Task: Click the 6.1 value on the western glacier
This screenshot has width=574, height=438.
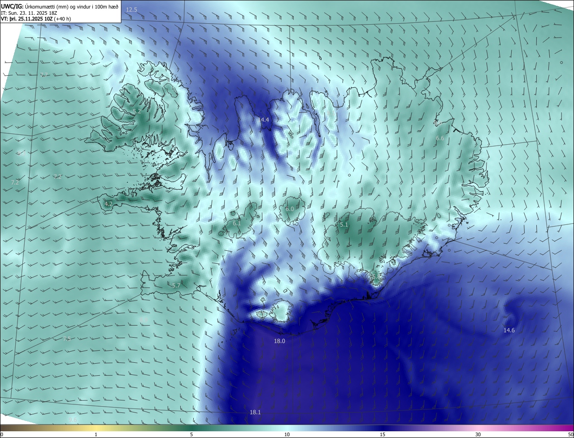Action: point(237,223)
